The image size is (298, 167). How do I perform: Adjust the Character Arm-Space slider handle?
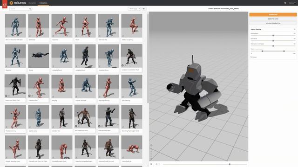(273, 46)
